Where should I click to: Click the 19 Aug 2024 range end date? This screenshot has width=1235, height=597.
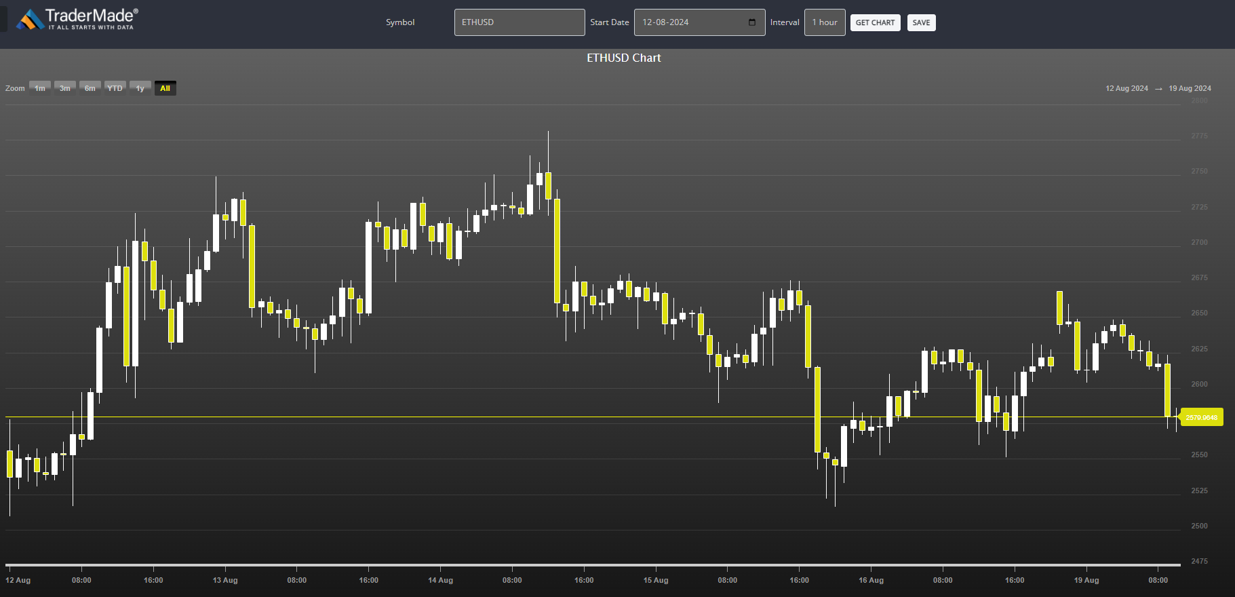point(1190,88)
